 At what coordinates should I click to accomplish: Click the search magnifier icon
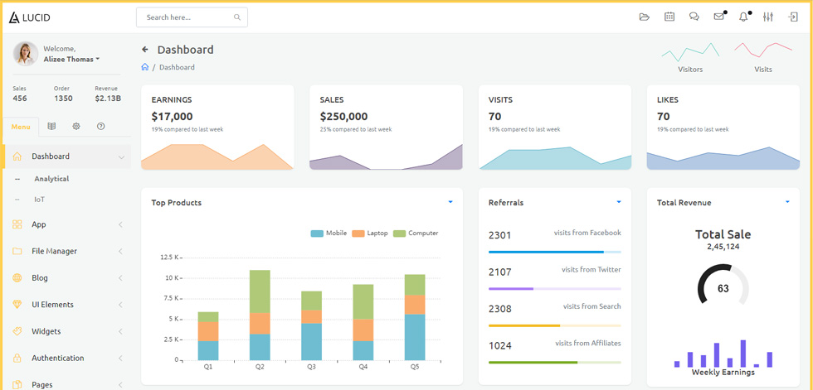click(237, 17)
